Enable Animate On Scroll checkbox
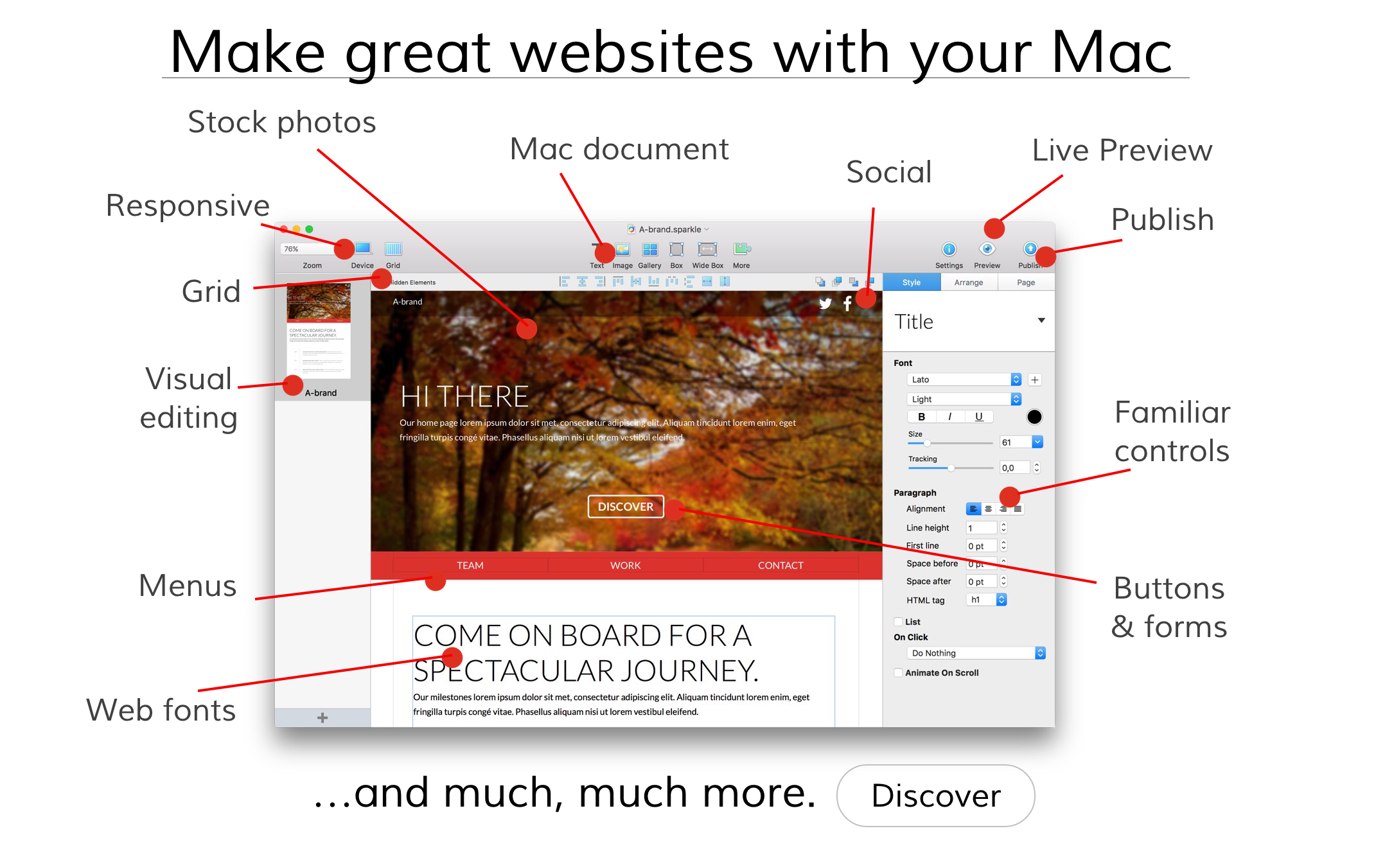Image resolution: width=1376 pixels, height=867 pixels. click(898, 672)
